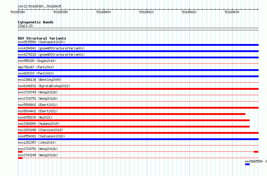Click the partially visible nsv5665590 label

[x=256, y=161]
